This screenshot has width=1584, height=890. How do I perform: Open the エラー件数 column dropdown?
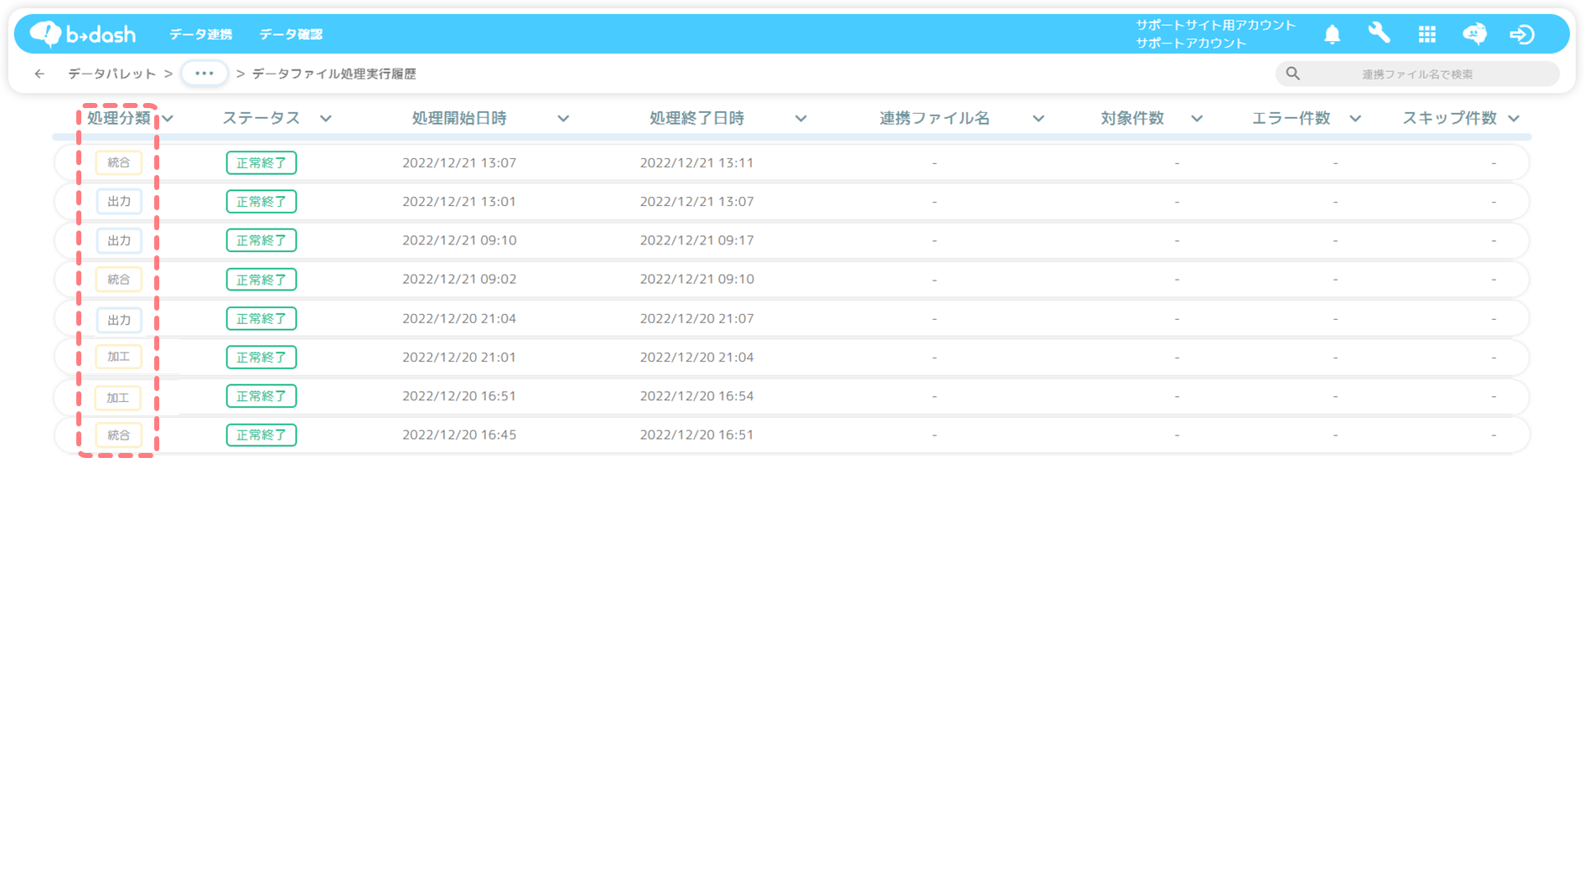pos(1355,119)
